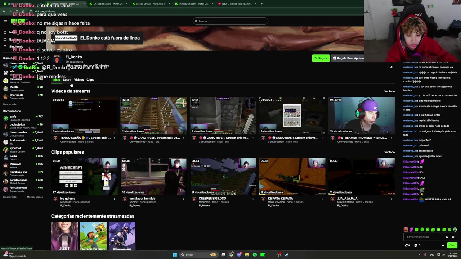Open kyootbot channel in Recomendado list
The width and height of the screenshot is (461, 259).
[23, 150]
